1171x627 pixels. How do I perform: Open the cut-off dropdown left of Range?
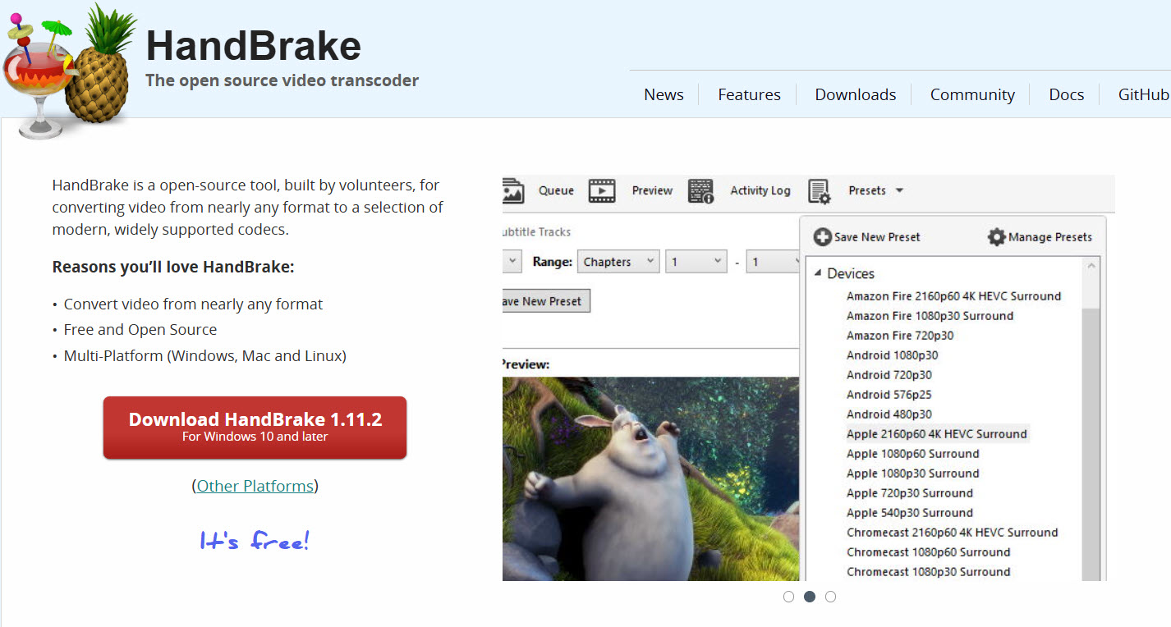[x=512, y=262]
